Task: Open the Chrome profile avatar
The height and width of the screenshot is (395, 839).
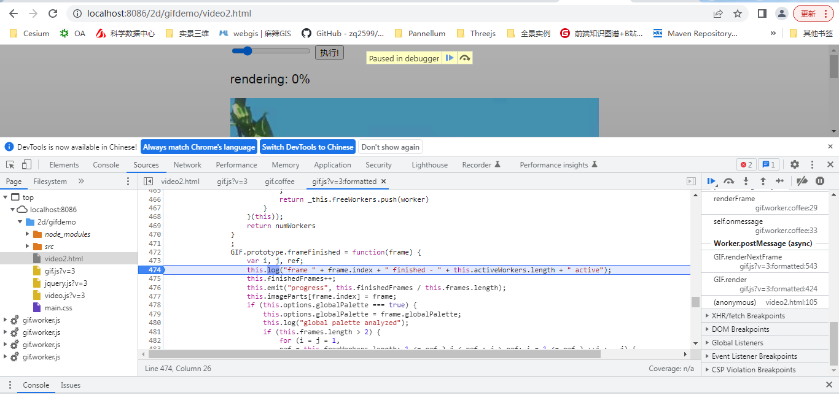Action: [781, 13]
